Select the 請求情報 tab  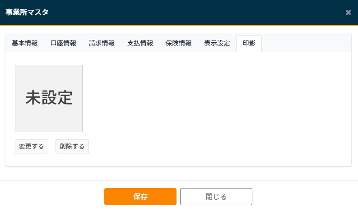pos(102,43)
